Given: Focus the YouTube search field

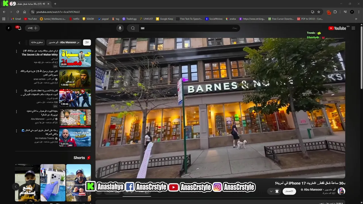Looking at the screenshot, I should (x=189, y=28).
